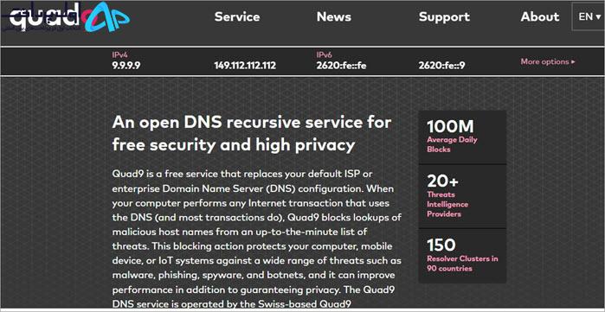The image size is (605, 312).
Task: Select the 2620:fe::fe IPv6 address
Action: [x=341, y=66]
